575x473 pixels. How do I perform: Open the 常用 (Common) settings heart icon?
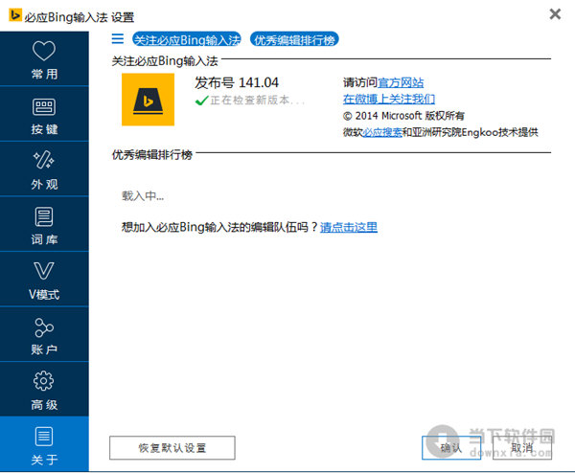pos(44,51)
